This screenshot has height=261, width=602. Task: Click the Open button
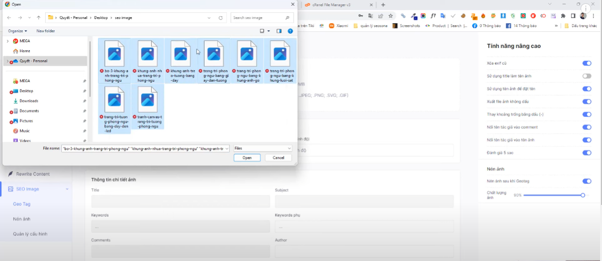[x=247, y=158]
